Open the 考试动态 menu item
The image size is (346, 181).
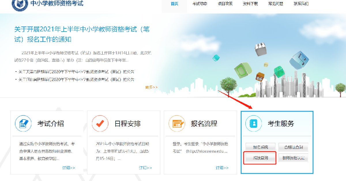200,4
